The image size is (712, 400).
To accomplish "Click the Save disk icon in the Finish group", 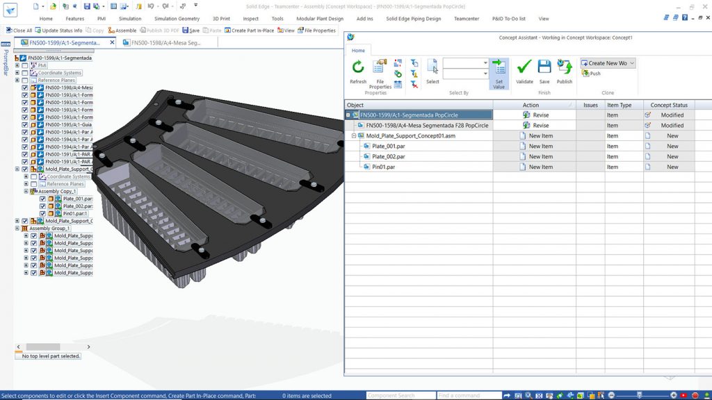I will tap(544, 66).
